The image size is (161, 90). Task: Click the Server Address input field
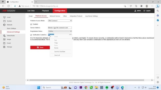(60, 28)
